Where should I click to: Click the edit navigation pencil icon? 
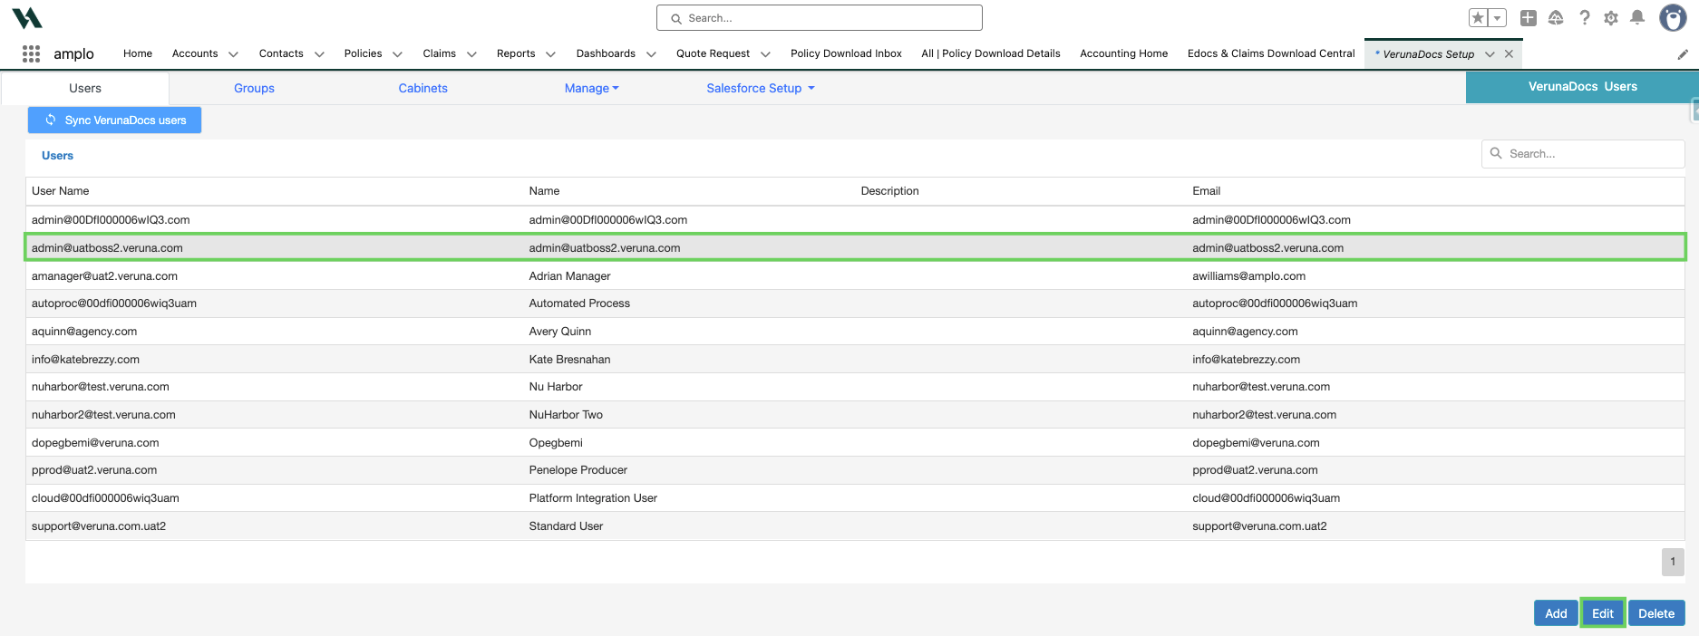pos(1683,54)
